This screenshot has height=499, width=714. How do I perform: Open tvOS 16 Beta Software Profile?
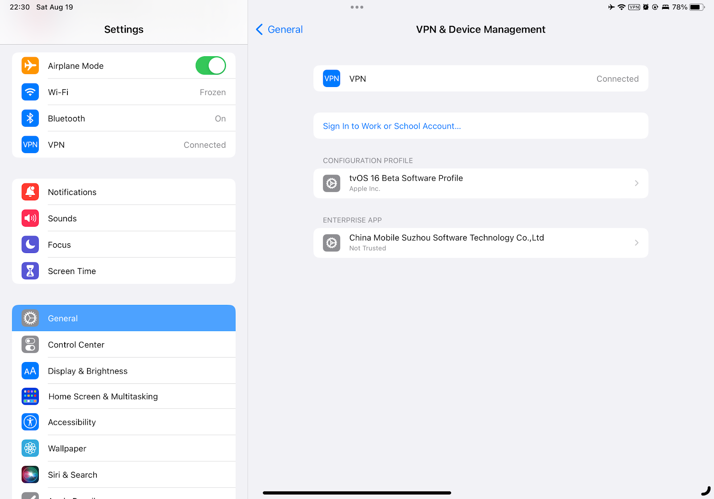[x=481, y=183]
